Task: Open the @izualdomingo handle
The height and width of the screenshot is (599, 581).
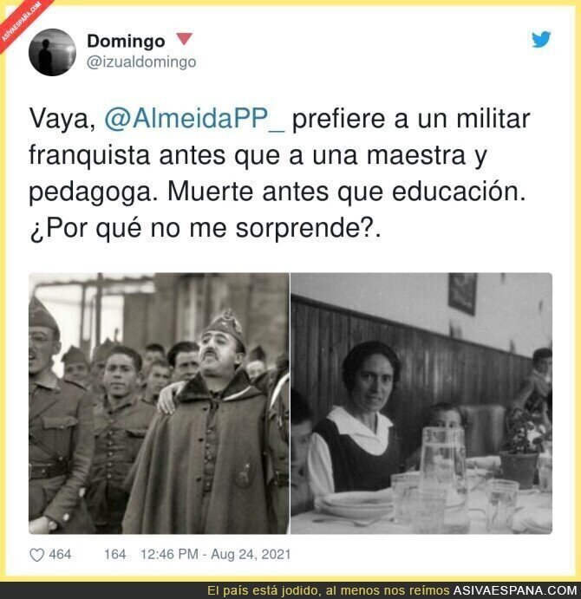Action: click(x=141, y=62)
